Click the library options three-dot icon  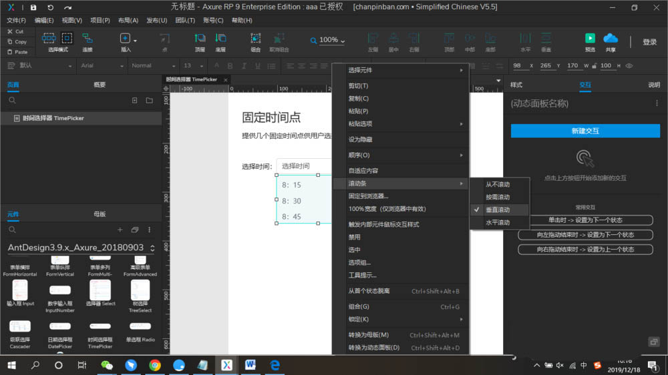pyautogui.click(x=149, y=230)
